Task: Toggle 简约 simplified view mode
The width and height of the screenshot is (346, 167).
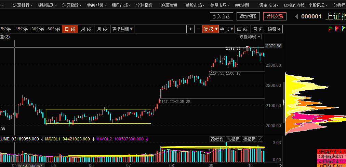Action: point(258,29)
